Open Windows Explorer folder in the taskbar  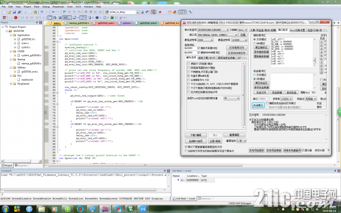(x=41, y=209)
